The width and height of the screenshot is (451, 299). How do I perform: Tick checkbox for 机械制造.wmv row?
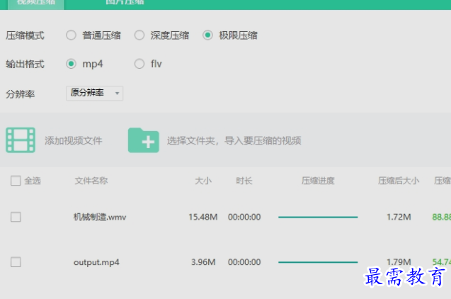pyautogui.click(x=16, y=217)
